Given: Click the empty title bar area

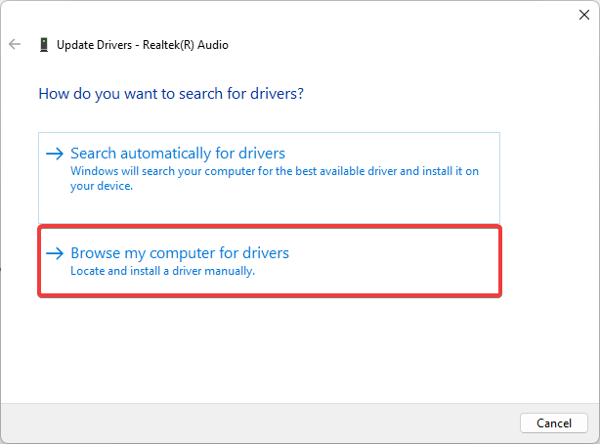Looking at the screenshot, I should point(293,15).
